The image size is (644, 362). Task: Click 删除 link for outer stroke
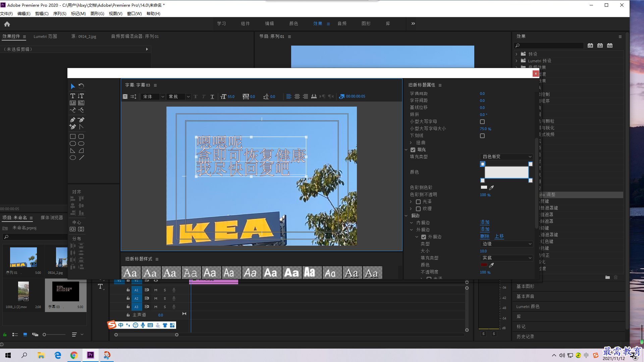[485, 236]
